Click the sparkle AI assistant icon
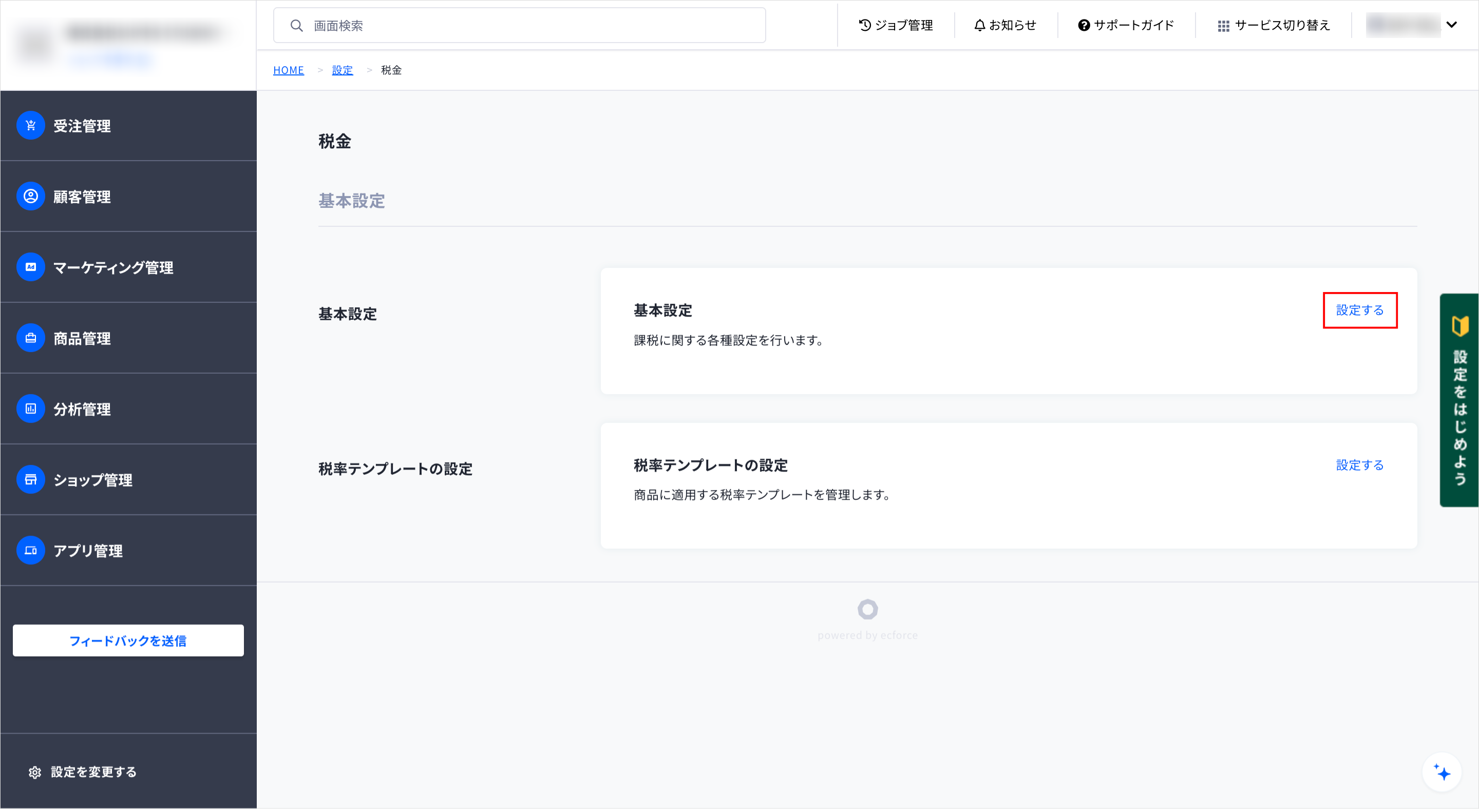1479x809 pixels. coord(1442,772)
